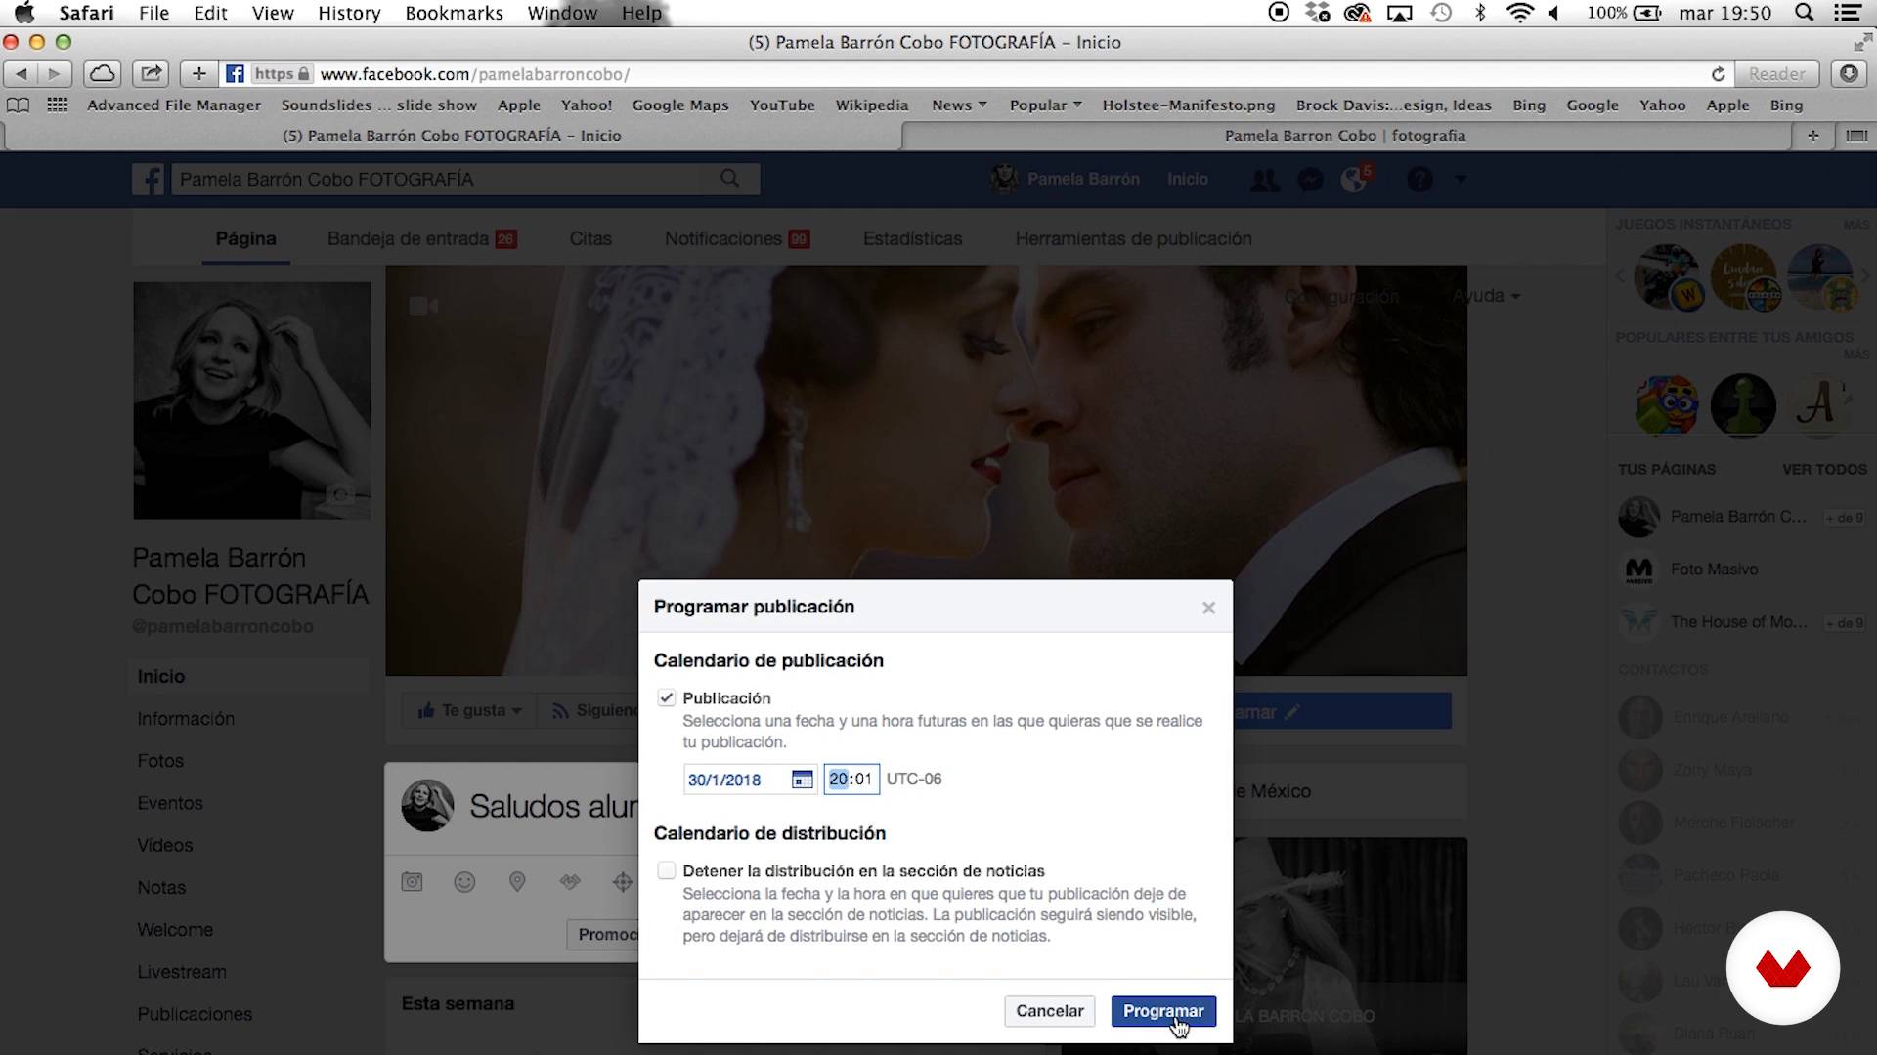Uncheck the Publicación checkbox
Viewport: 1877px width, 1055px height.
[x=667, y=697]
